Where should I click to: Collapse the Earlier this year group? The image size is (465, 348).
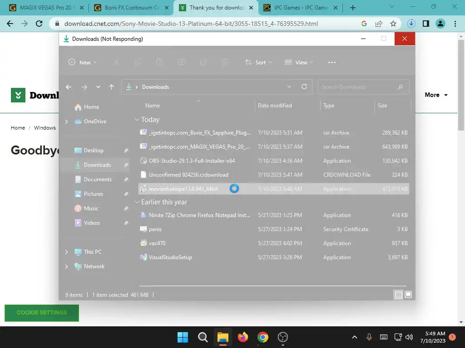pyautogui.click(x=137, y=202)
